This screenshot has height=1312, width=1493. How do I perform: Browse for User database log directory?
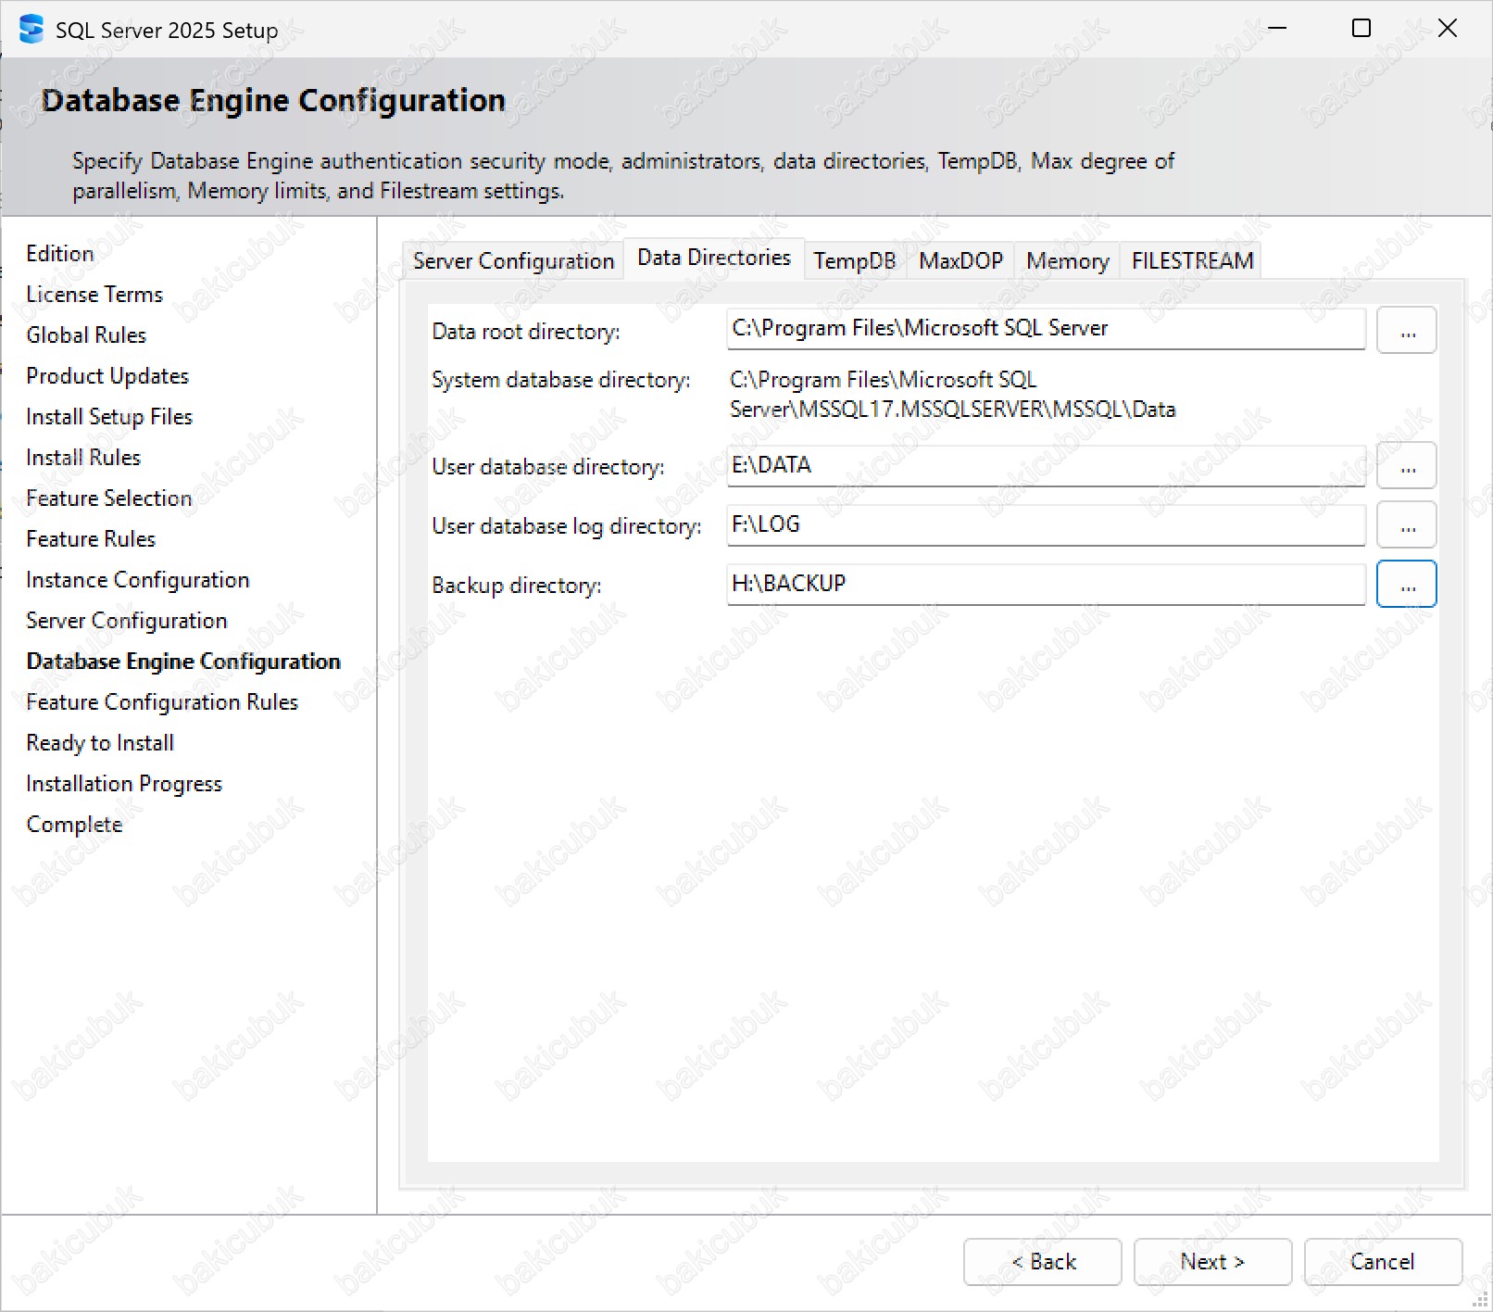point(1406,525)
